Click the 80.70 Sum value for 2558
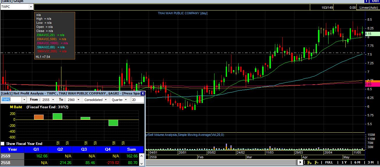The width and height of the screenshot is (380, 167). pyautogui.click(x=133, y=163)
